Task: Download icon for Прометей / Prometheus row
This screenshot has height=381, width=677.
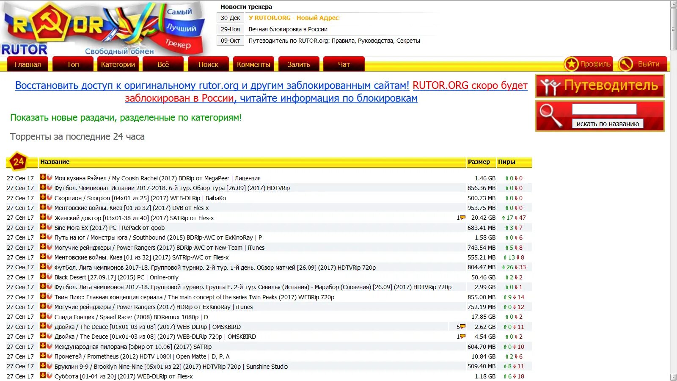Action: pyautogui.click(x=43, y=356)
